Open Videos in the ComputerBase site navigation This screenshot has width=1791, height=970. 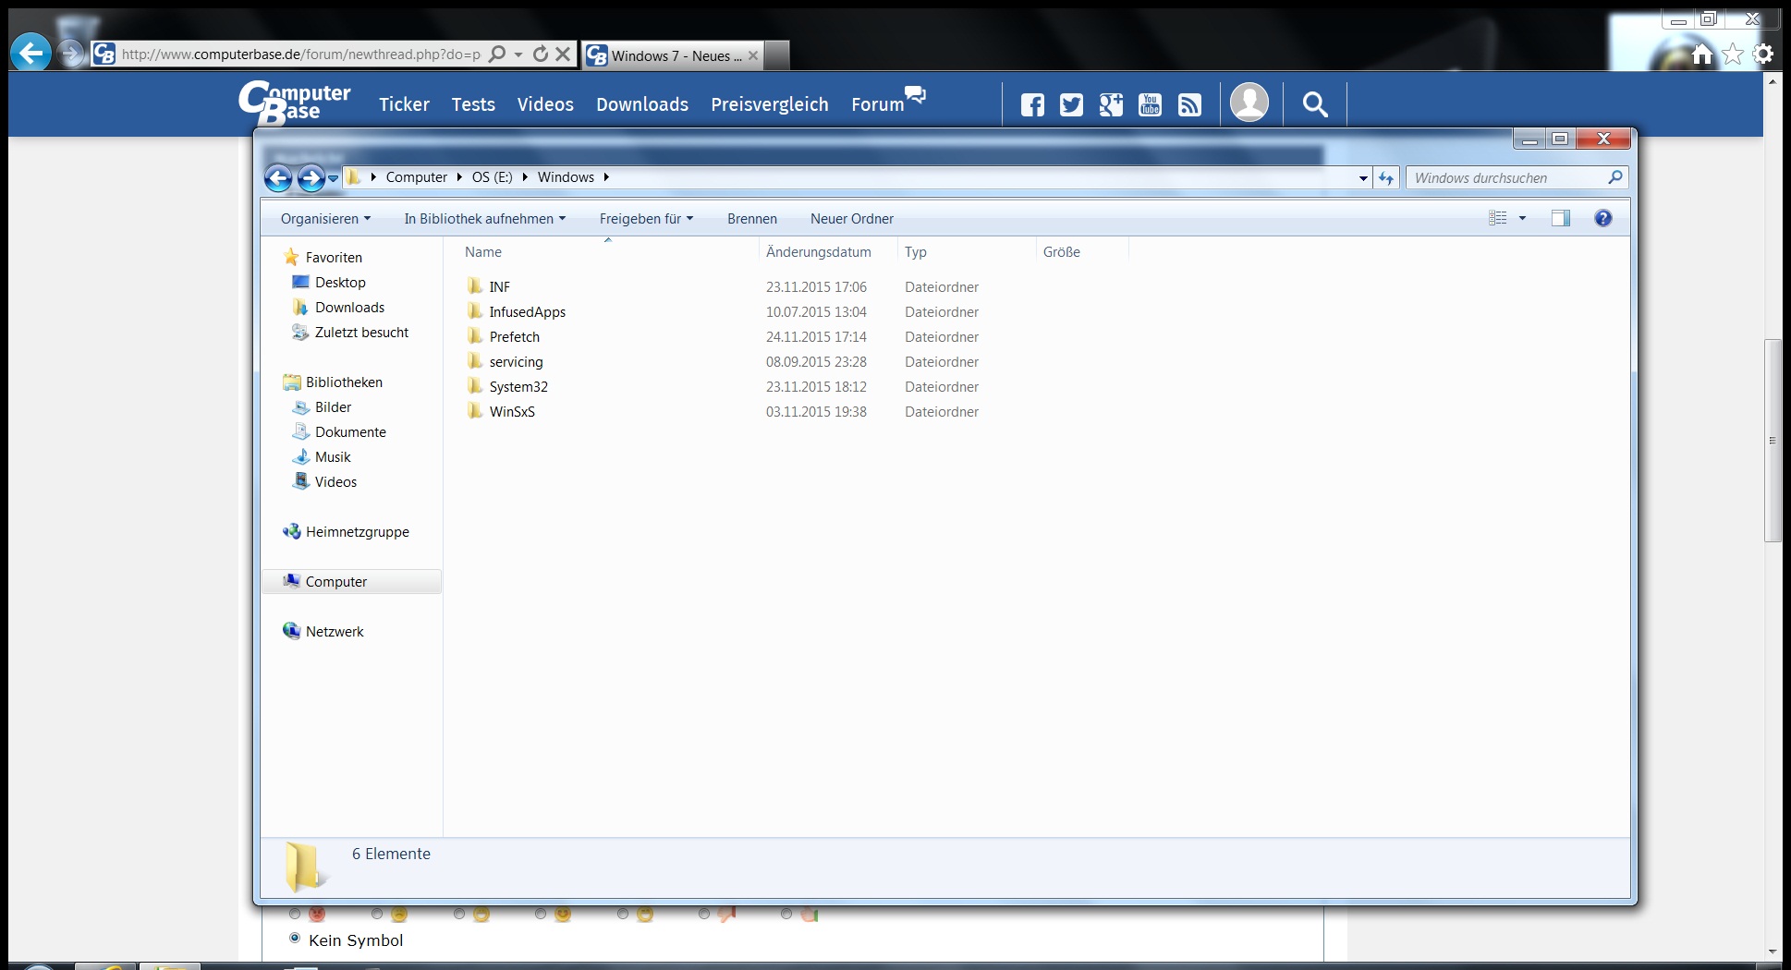tap(545, 104)
